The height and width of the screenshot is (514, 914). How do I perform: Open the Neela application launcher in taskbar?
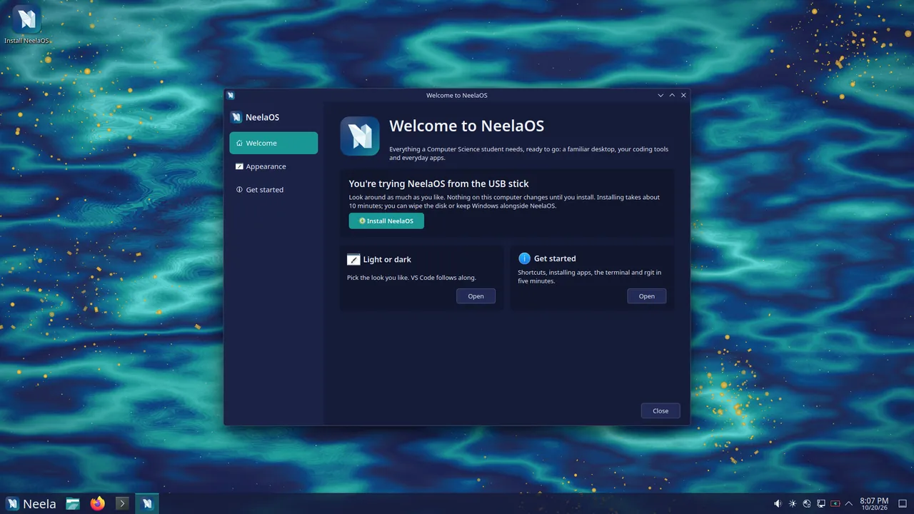[x=31, y=503]
